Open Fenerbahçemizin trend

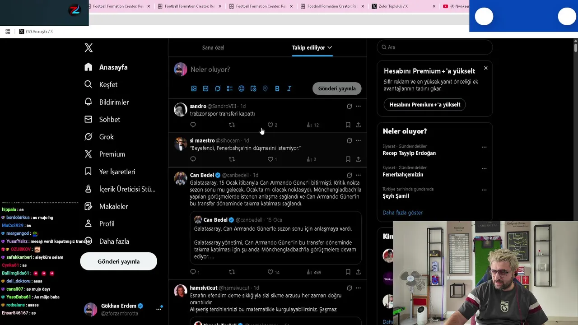tap(403, 175)
